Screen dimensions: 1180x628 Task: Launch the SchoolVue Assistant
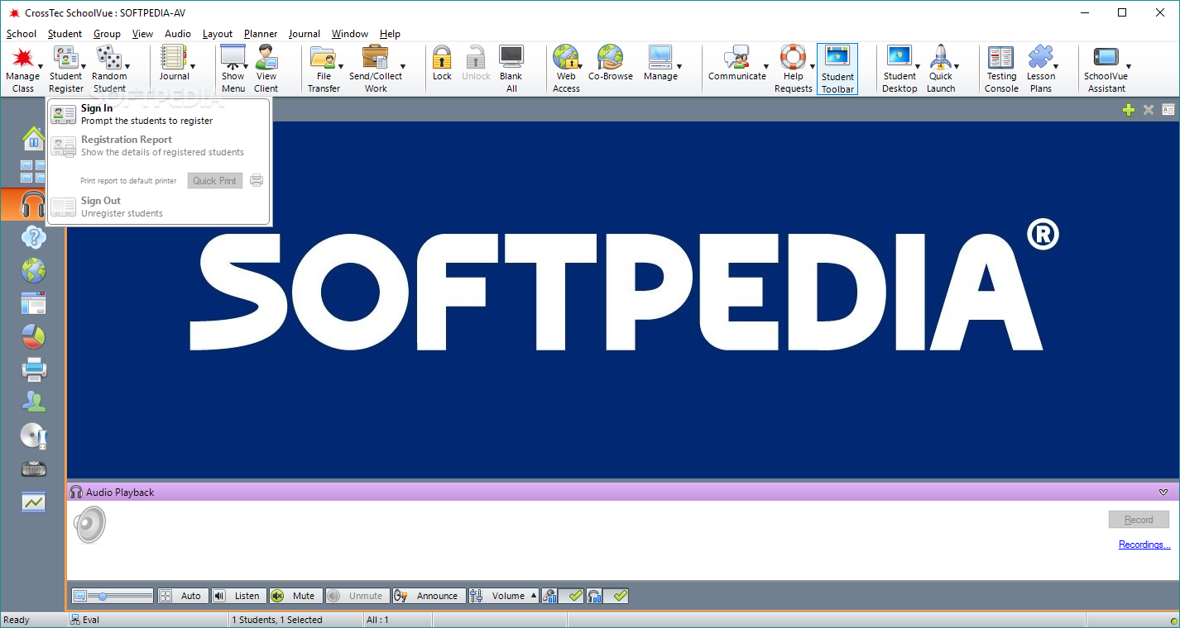[1106, 68]
